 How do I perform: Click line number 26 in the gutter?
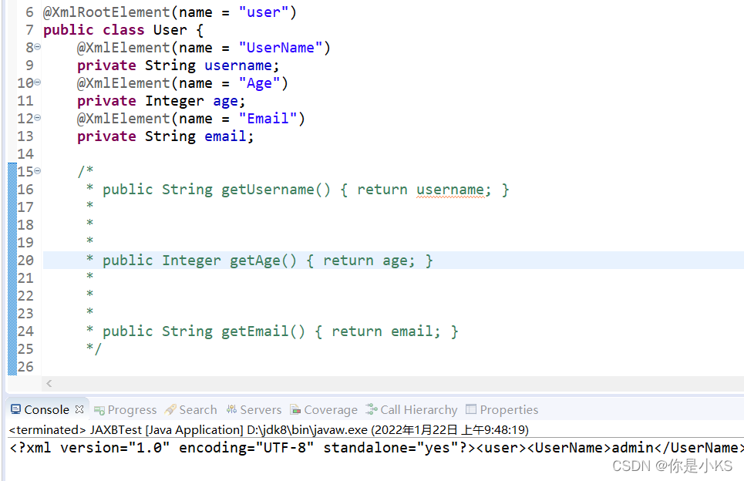(x=25, y=366)
